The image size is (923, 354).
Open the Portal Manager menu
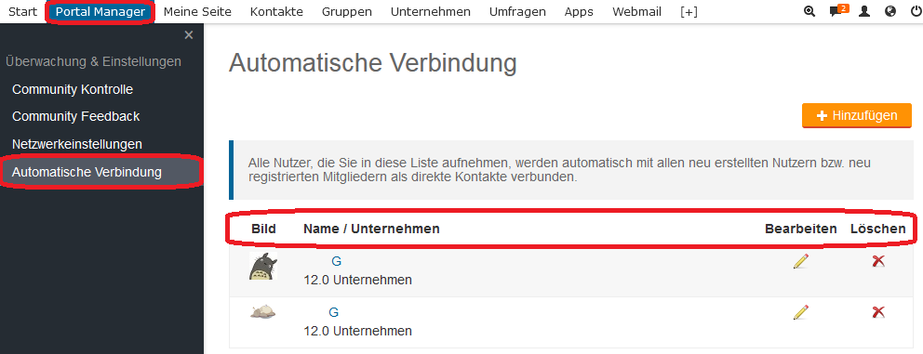100,12
